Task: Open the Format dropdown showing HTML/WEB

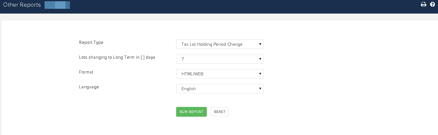Action: [220, 74]
